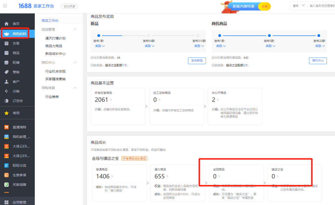Open the 655 潜力商品 count
Screen dimensions: 335x205
(161, 177)
